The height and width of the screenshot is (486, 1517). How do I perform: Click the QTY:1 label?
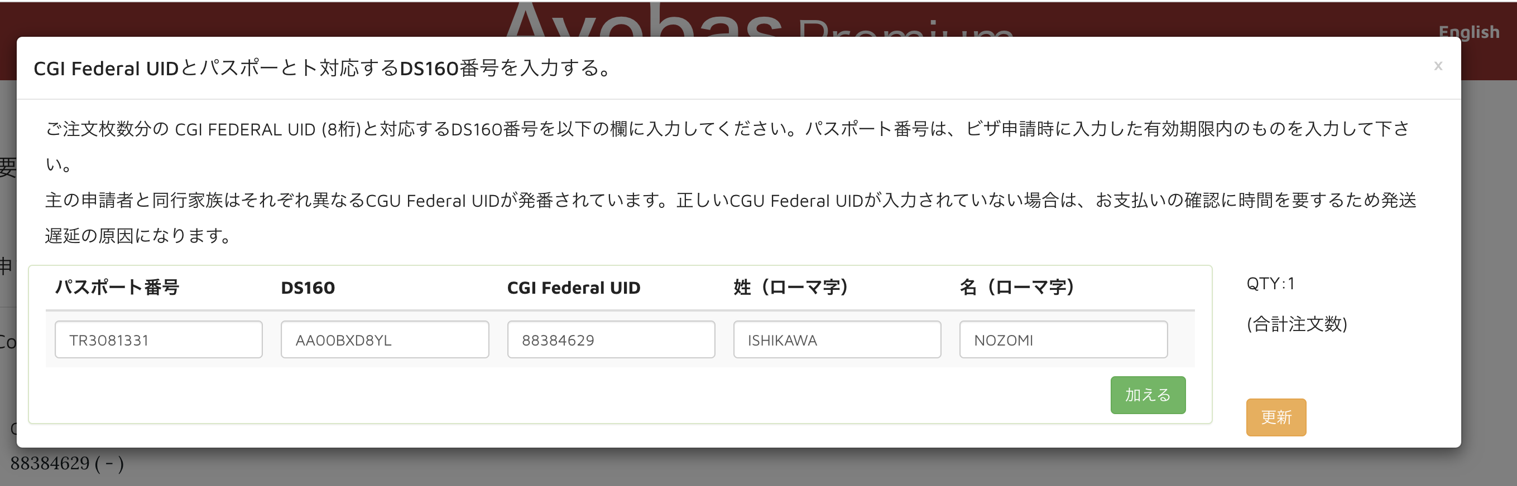click(x=1270, y=284)
